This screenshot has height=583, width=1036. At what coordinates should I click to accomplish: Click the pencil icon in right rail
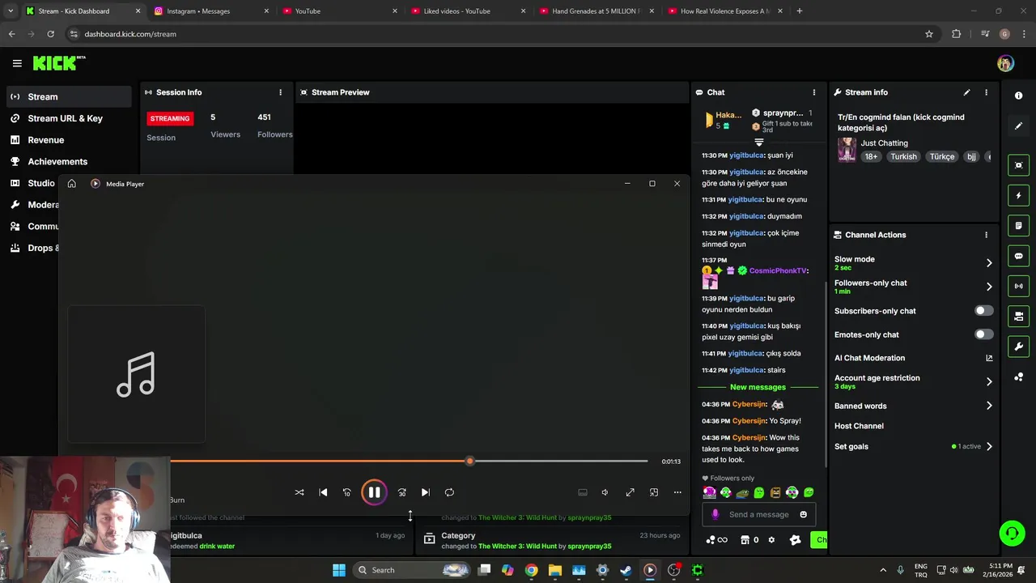[x=1018, y=126]
